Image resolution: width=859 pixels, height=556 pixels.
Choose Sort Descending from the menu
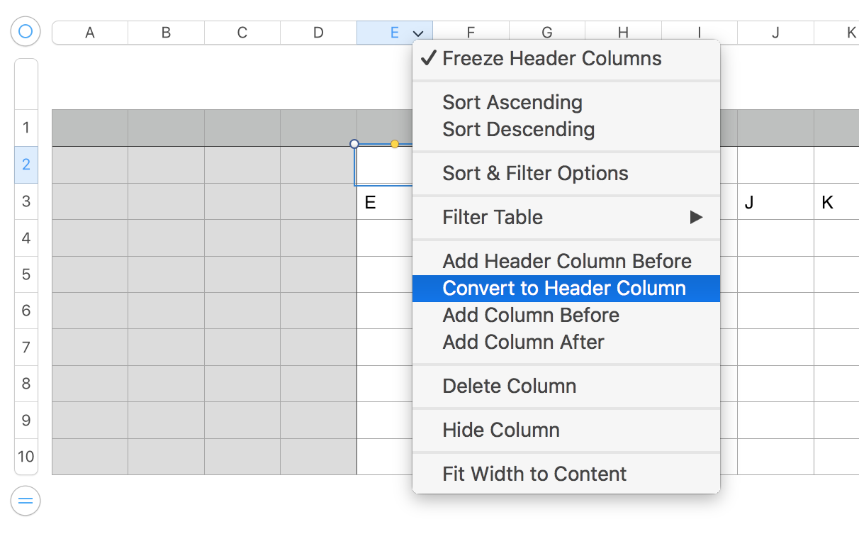point(518,129)
